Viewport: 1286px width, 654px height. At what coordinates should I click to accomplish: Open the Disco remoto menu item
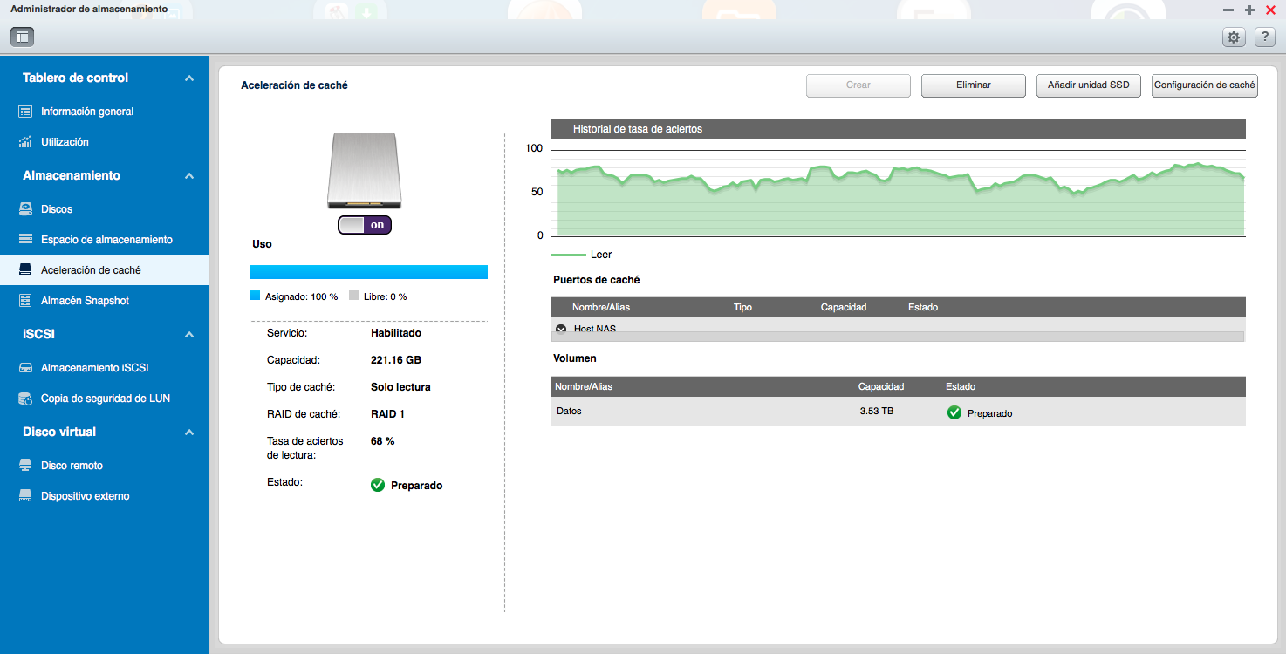72,466
